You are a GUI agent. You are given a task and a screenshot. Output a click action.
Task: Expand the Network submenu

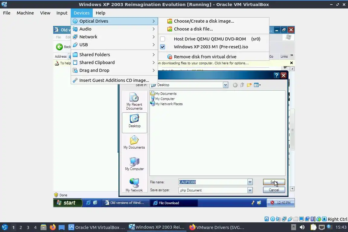click(x=114, y=37)
